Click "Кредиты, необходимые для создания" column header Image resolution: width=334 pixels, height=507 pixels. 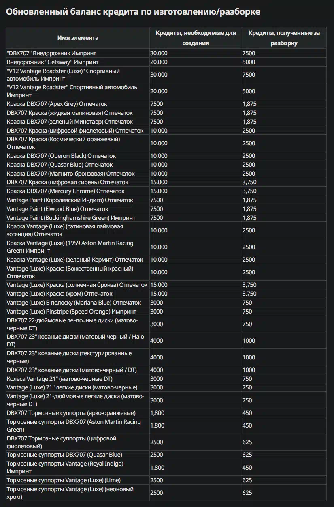(196, 38)
